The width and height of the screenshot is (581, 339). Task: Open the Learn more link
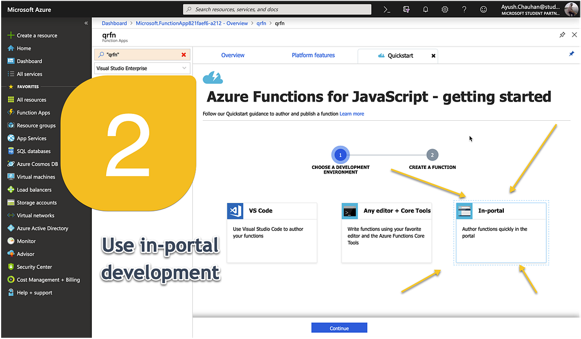pyautogui.click(x=352, y=114)
